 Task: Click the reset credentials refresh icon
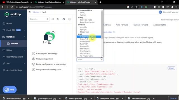click(114, 32)
